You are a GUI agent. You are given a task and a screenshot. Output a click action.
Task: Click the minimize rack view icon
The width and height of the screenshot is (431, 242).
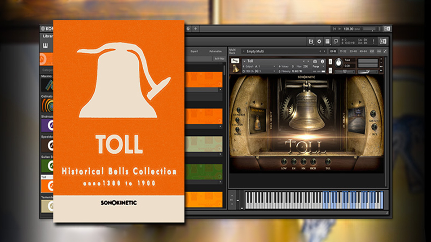point(336,41)
